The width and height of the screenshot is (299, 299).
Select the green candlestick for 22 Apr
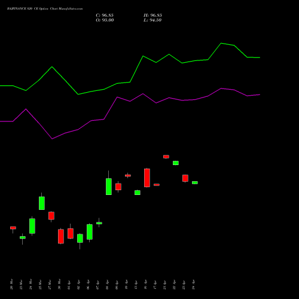(176, 163)
